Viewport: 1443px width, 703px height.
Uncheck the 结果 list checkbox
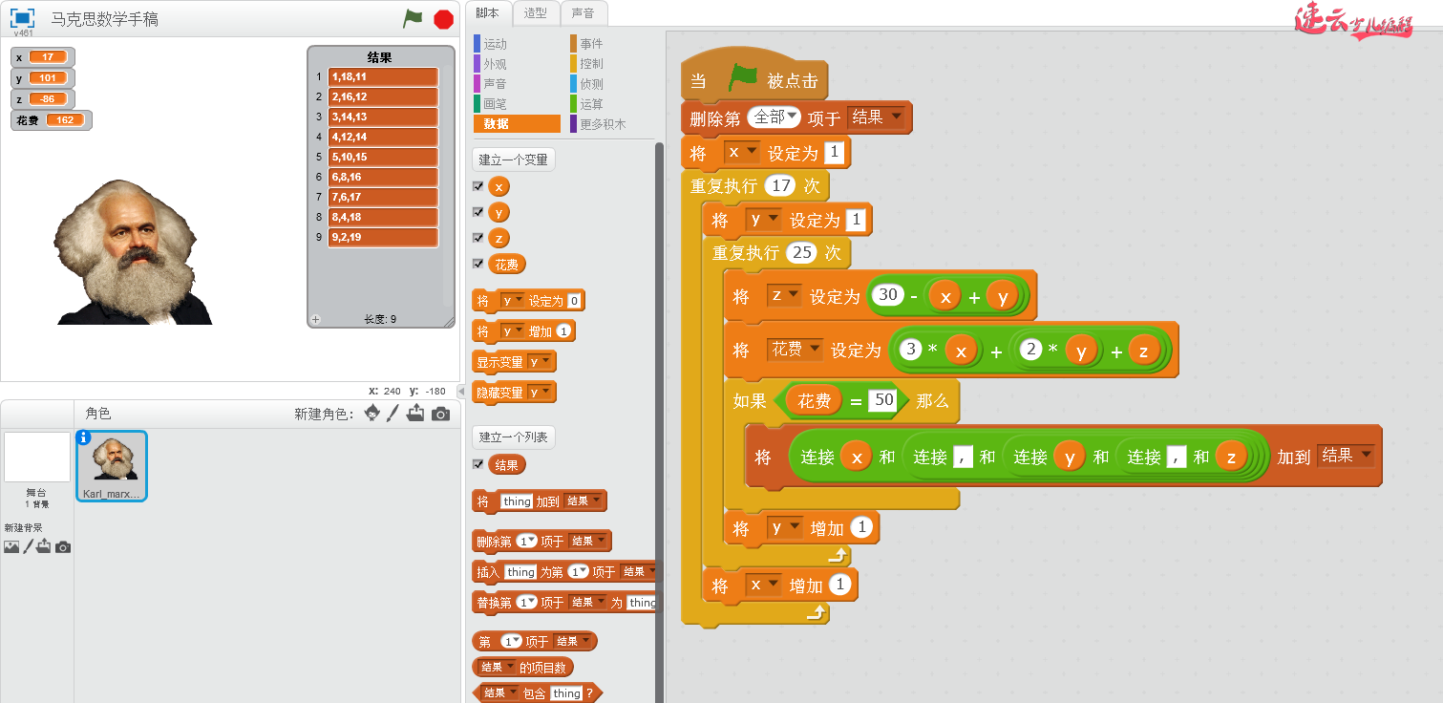(x=478, y=464)
